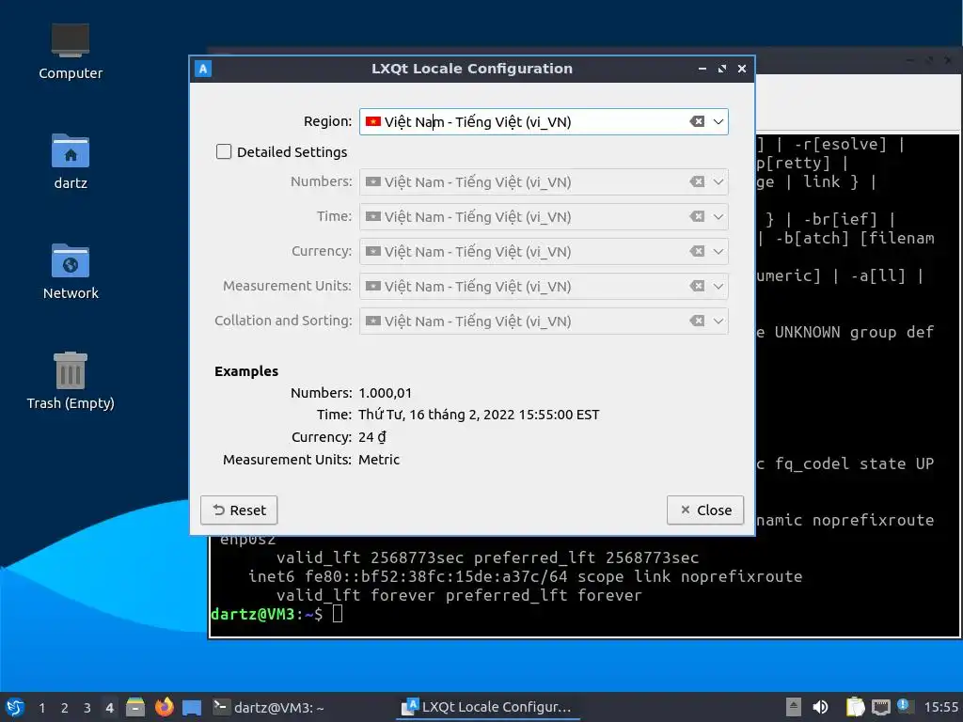Image resolution: width=963 pixels, height=722 pixels.
Task: Clear the Measurement Units field
Action: [x=697, y=286]
